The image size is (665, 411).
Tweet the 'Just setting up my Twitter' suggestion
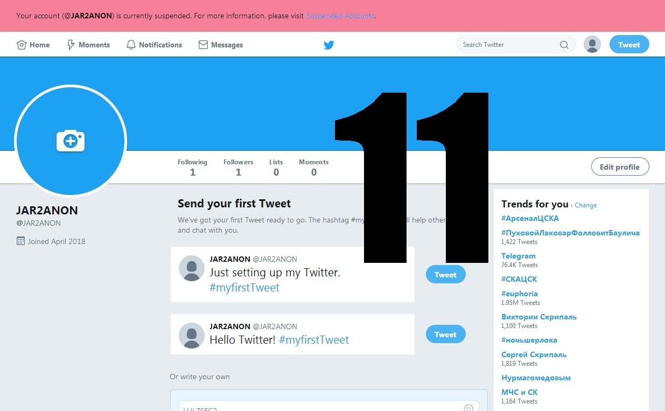pos(445,275)
